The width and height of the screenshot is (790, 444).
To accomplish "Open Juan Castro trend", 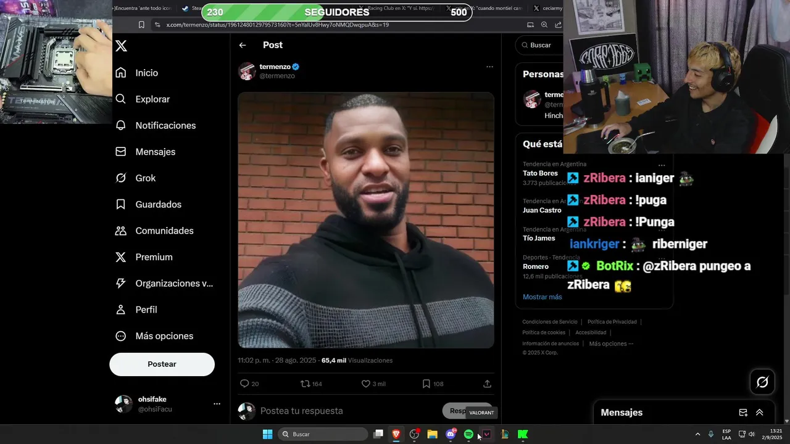I will [542, 210].
